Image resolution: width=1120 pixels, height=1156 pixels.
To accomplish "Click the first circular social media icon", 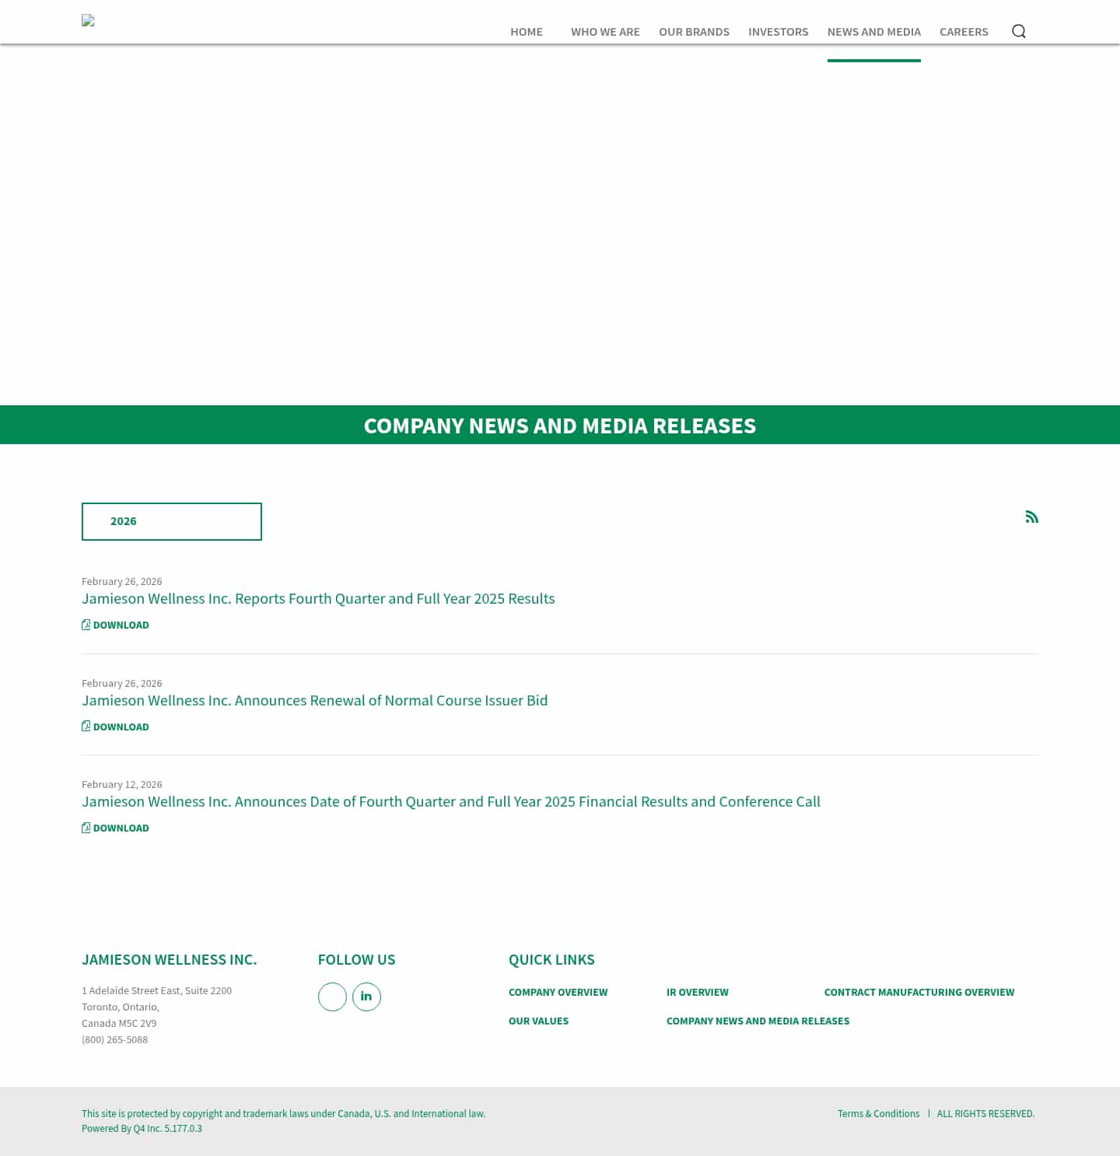I will tap(332, 997).
